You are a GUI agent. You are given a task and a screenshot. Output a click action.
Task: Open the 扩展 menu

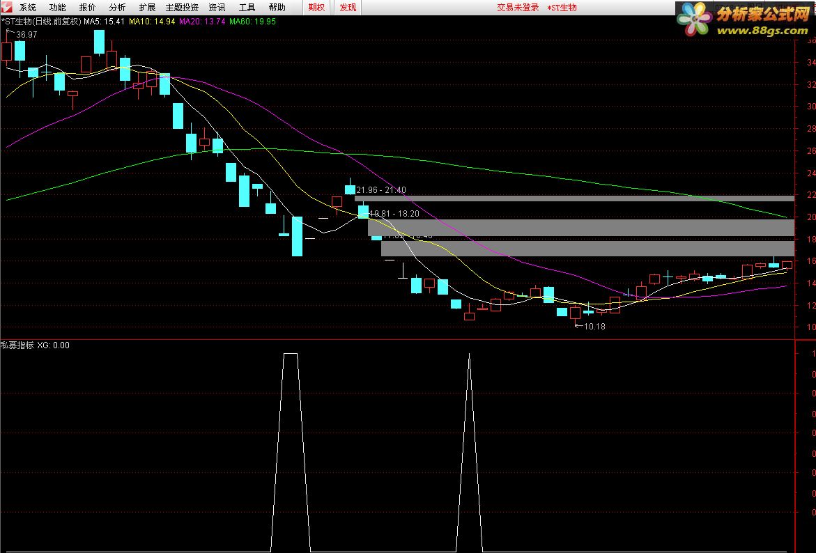(147, 7)
